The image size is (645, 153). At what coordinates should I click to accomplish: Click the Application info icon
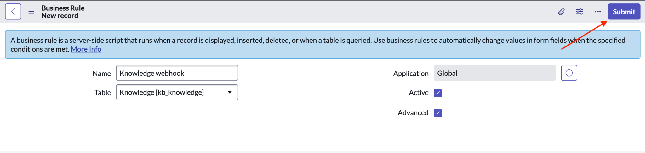(569, 73)
